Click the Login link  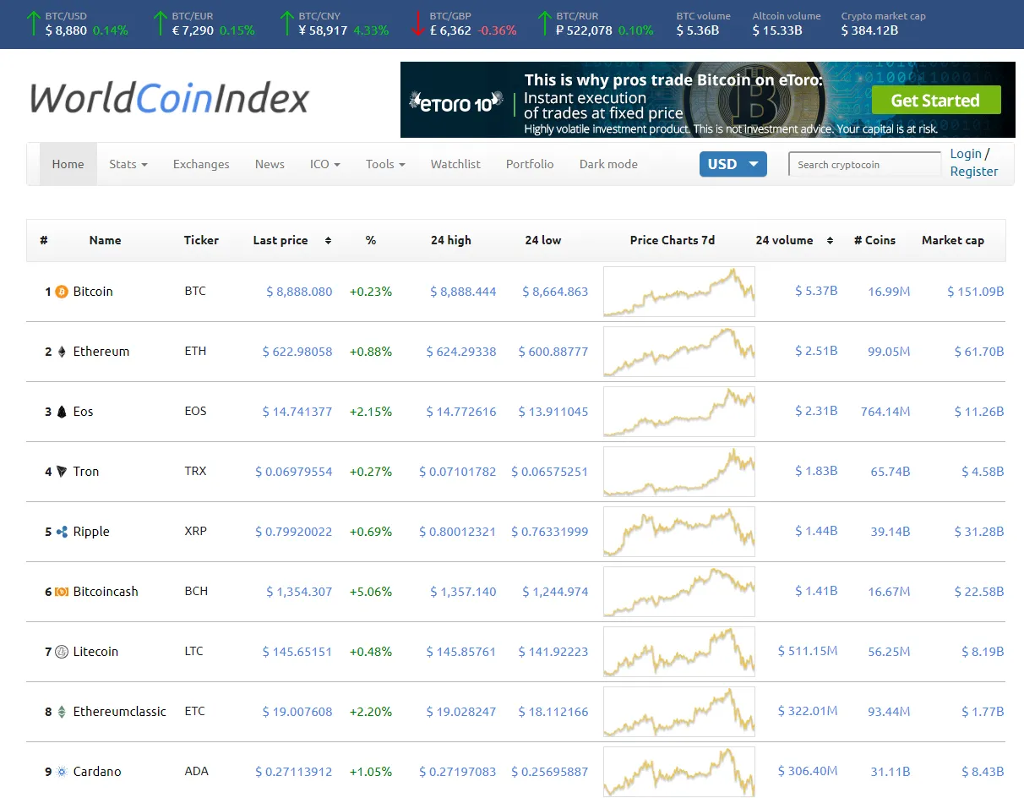coord(966,154)
